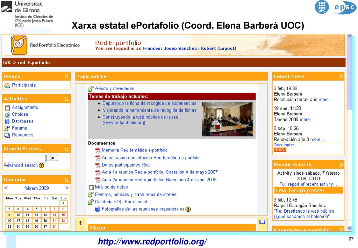
Task: Collapse the People block
Action: coord(67,77)
